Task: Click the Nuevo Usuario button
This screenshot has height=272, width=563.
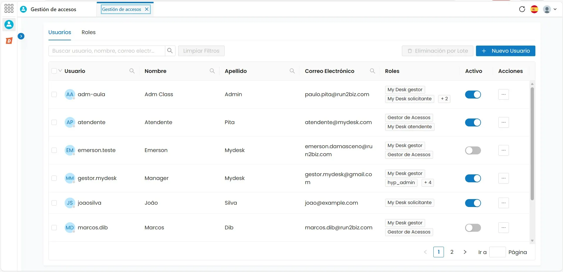Action: 505,51
